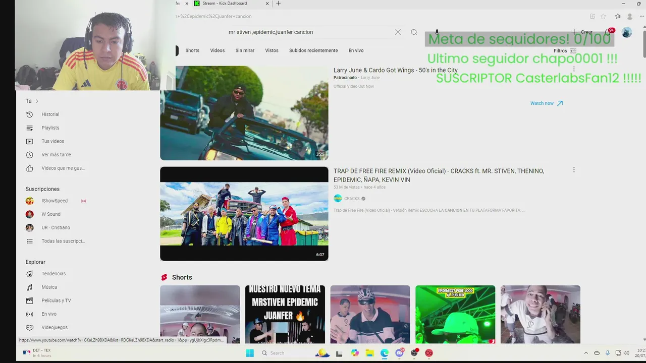
Task: Open Copilot from taskbar
Action: [x=355, y=353]
